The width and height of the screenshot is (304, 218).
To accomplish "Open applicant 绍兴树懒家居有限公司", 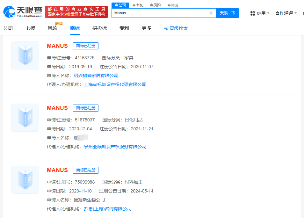I will pyautogui.click(x=96, y=76).
